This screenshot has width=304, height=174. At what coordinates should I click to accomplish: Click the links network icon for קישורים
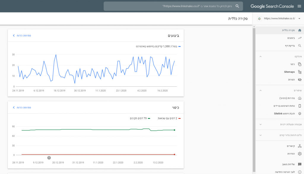coord(300,146)
